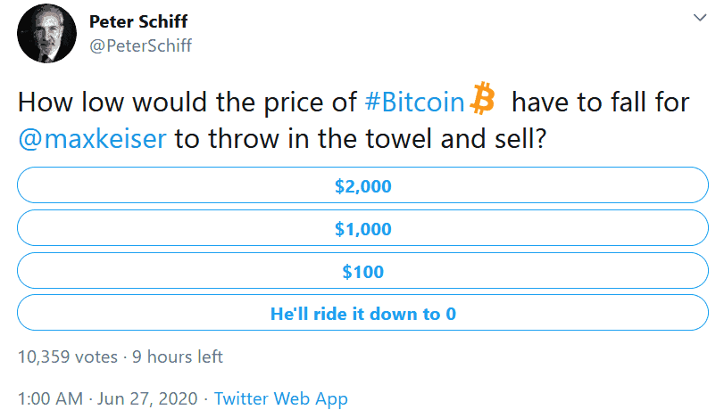Open Peter Schiff's profile picture
The height and width of the screenshot is (418, 724).
(x=46, y=34)
